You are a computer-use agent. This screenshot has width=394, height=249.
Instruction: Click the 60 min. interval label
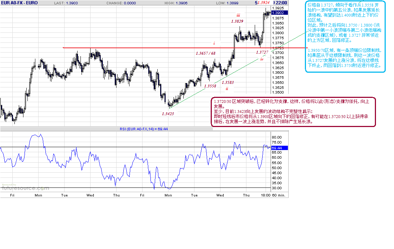[x=279, y=195]
